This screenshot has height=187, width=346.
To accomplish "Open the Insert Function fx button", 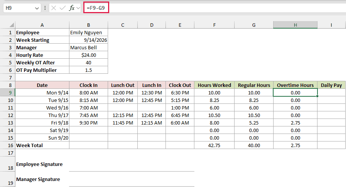I will coord(72,8).
